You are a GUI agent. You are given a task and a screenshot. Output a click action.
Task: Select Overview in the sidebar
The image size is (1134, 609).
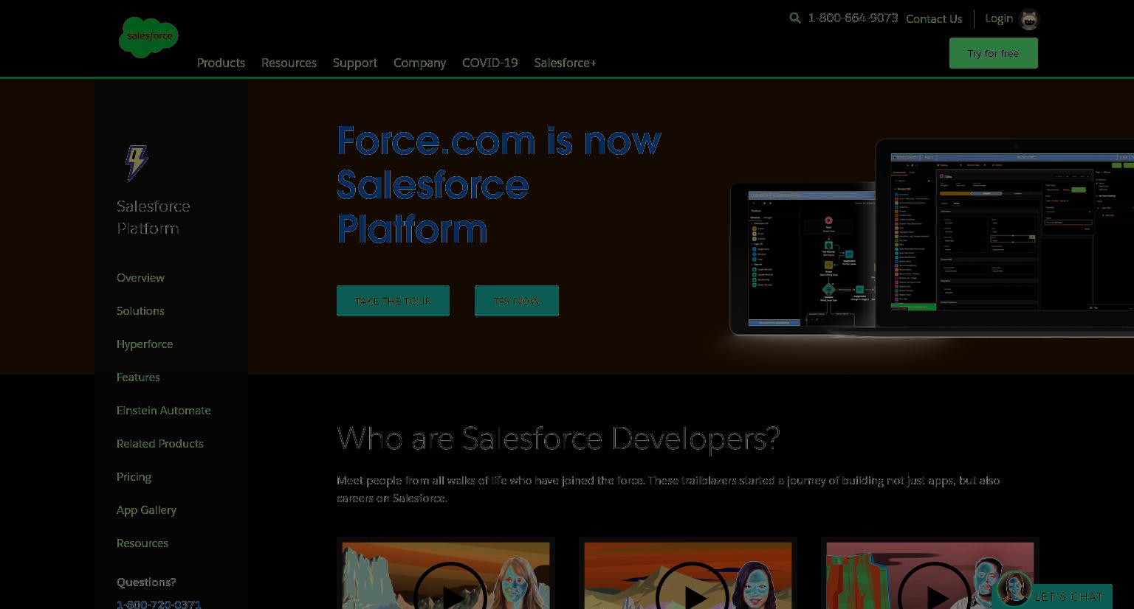point(140,278)
